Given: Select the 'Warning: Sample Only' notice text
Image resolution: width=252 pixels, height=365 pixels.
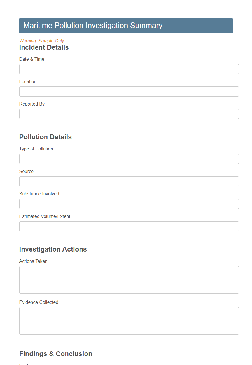Looking at the screenshot, I should coord(41,41).
